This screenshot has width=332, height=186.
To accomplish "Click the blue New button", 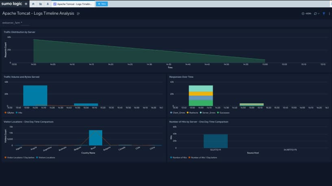I will [102, 4].
